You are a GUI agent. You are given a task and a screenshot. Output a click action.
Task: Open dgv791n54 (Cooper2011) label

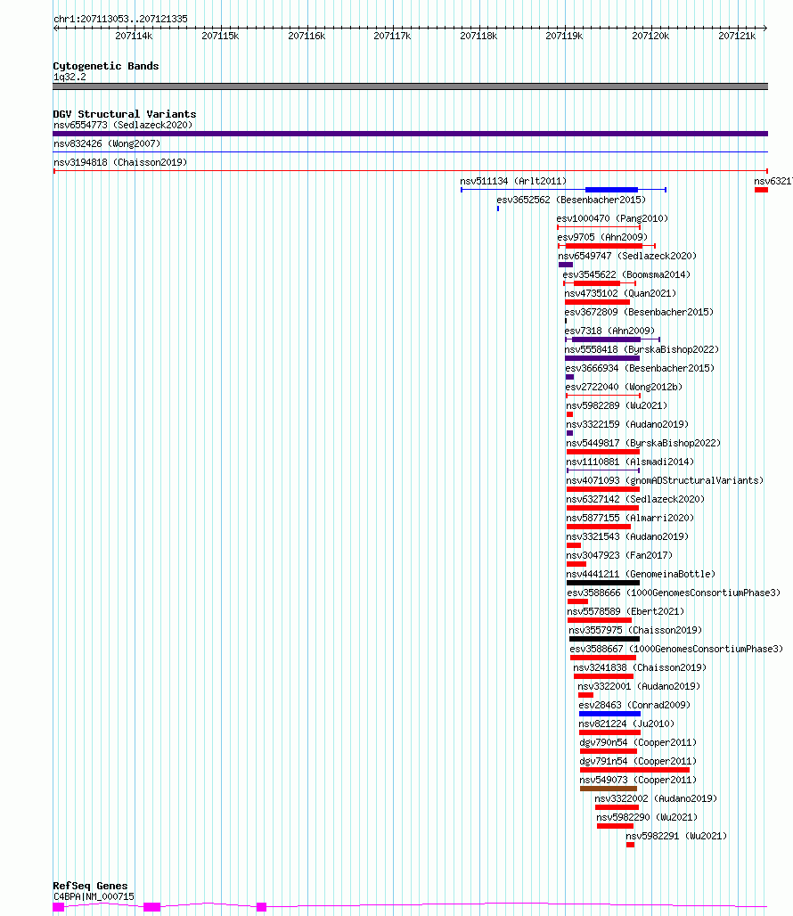point(638,761)
